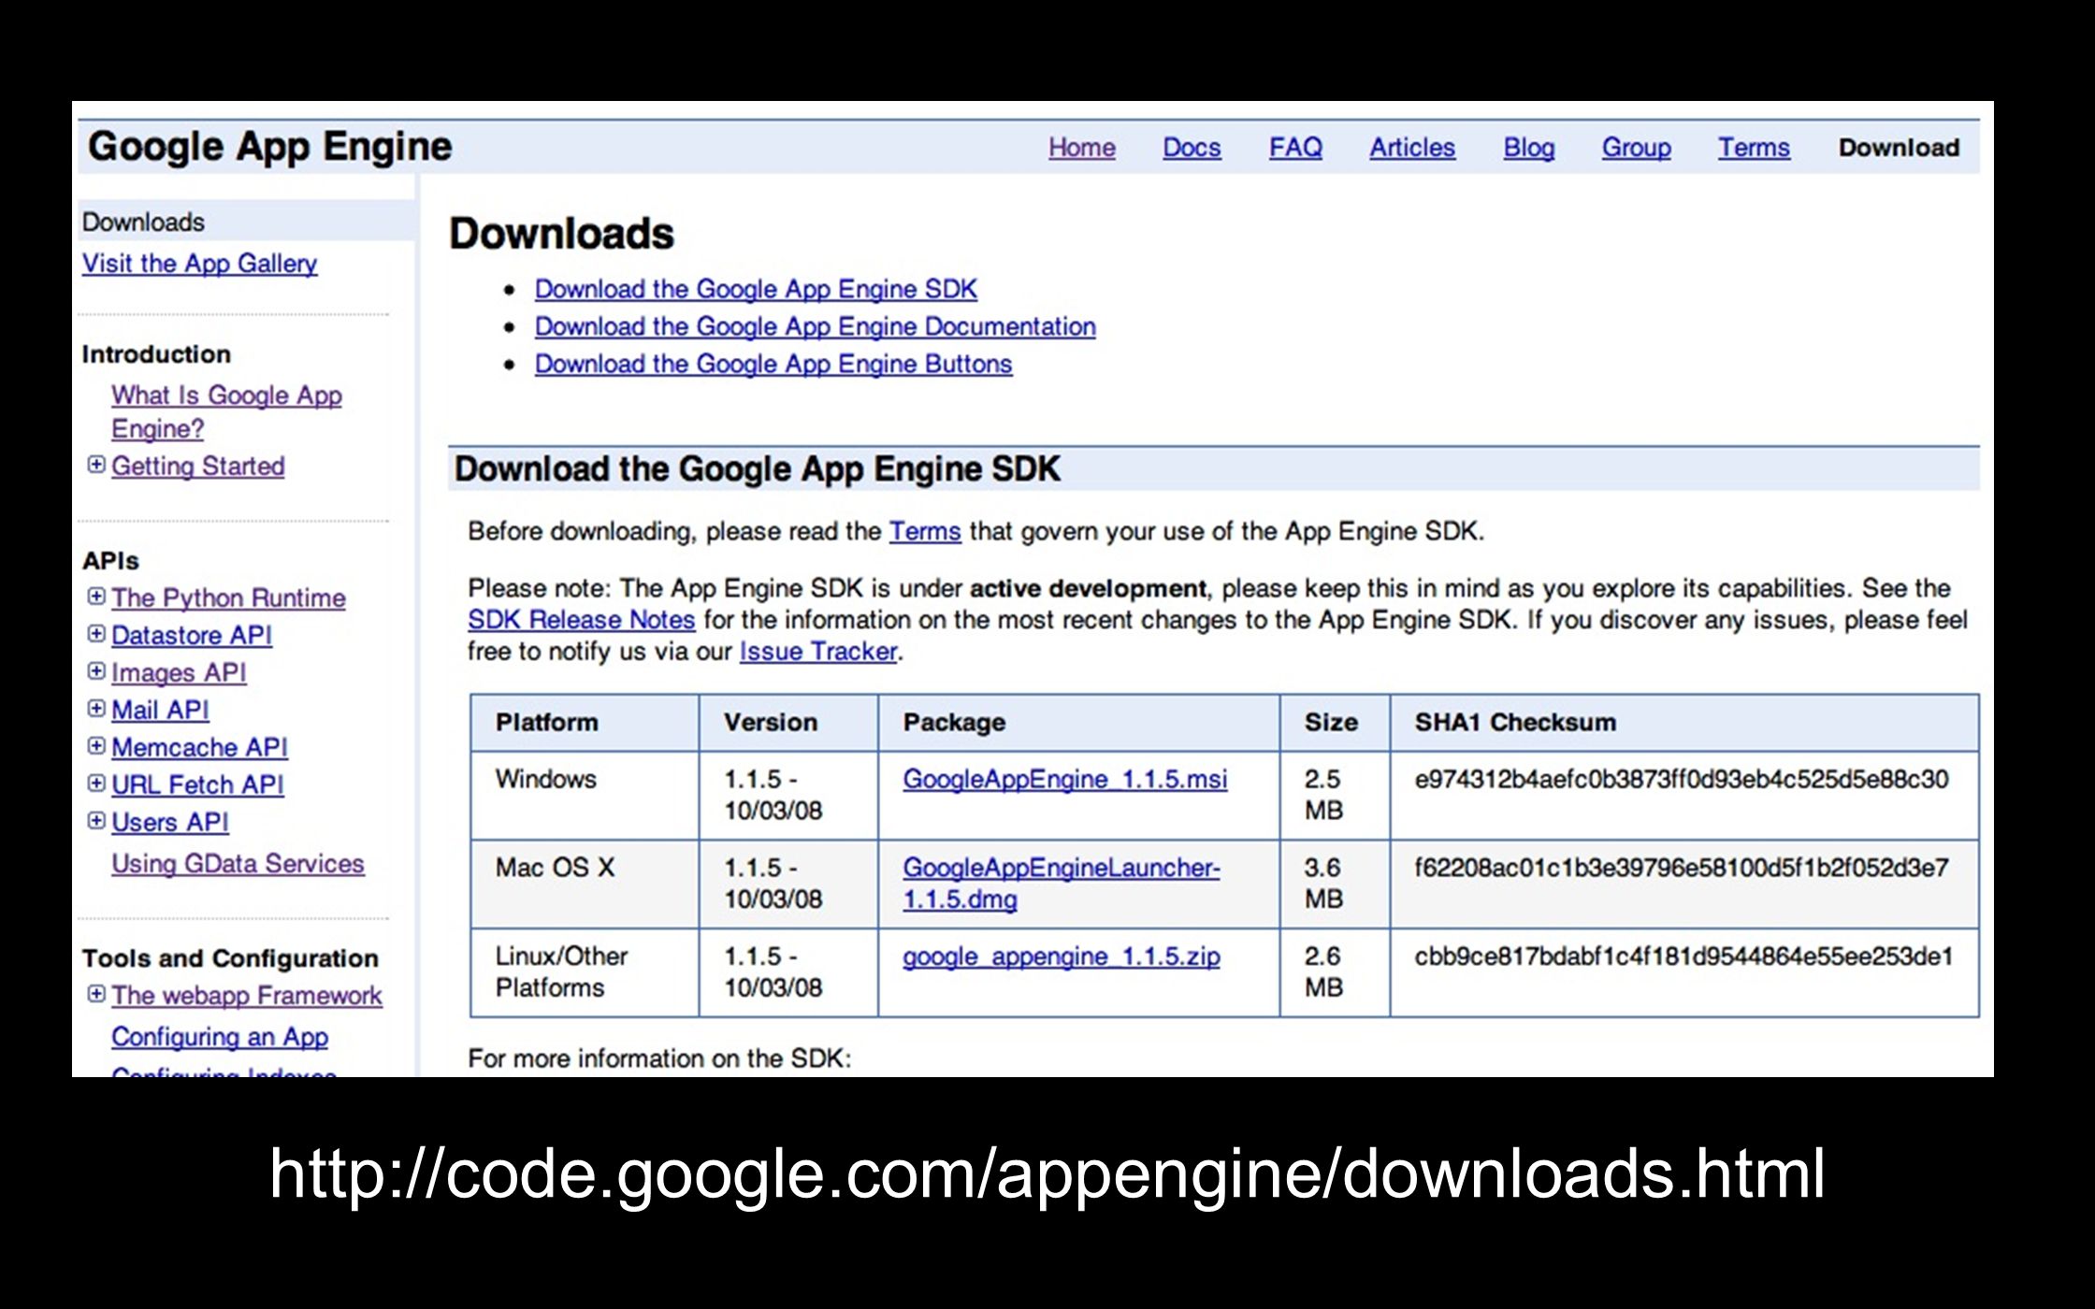Viewport: 2095px width, 1309px height.
Task: Download GoogleAppEngine_1.1.5.msi package
Action: click(1064, 779)
